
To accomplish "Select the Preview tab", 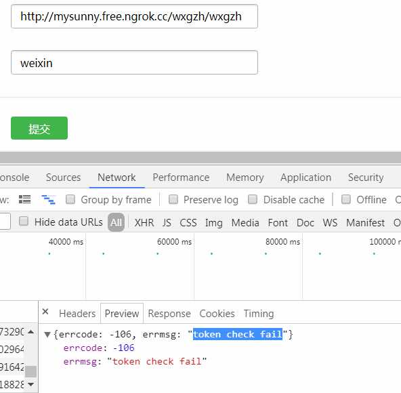I will pyautogui.click(x=122, y=314).
